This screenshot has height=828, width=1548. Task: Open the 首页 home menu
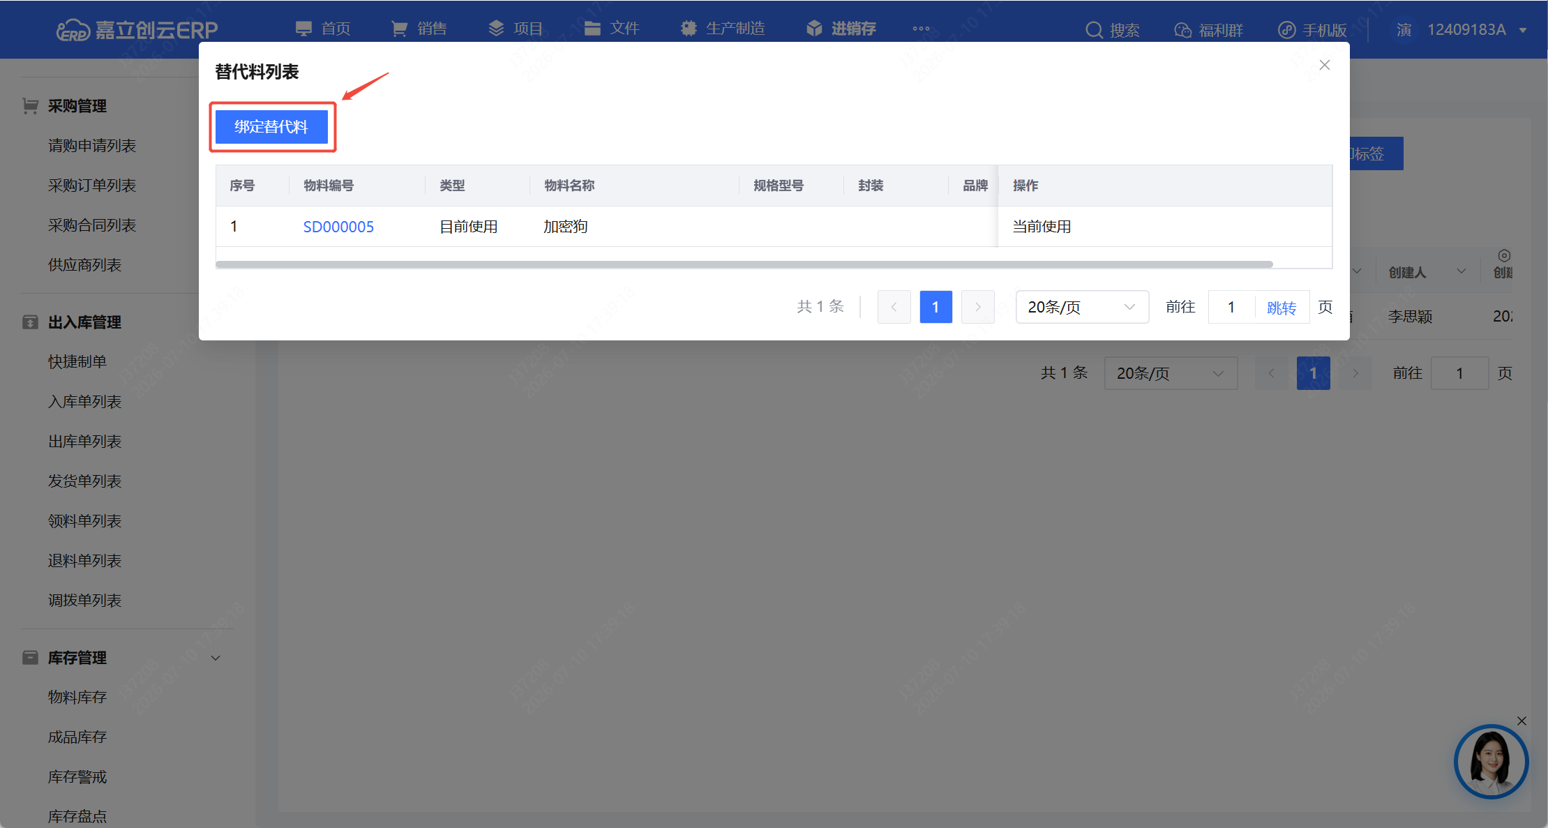tap(323, 29)
